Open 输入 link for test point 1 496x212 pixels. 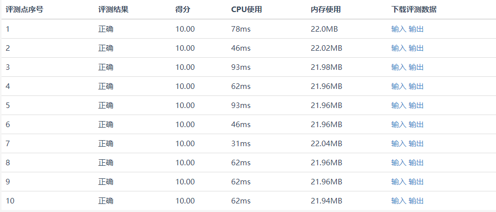(x=399, y=29)
